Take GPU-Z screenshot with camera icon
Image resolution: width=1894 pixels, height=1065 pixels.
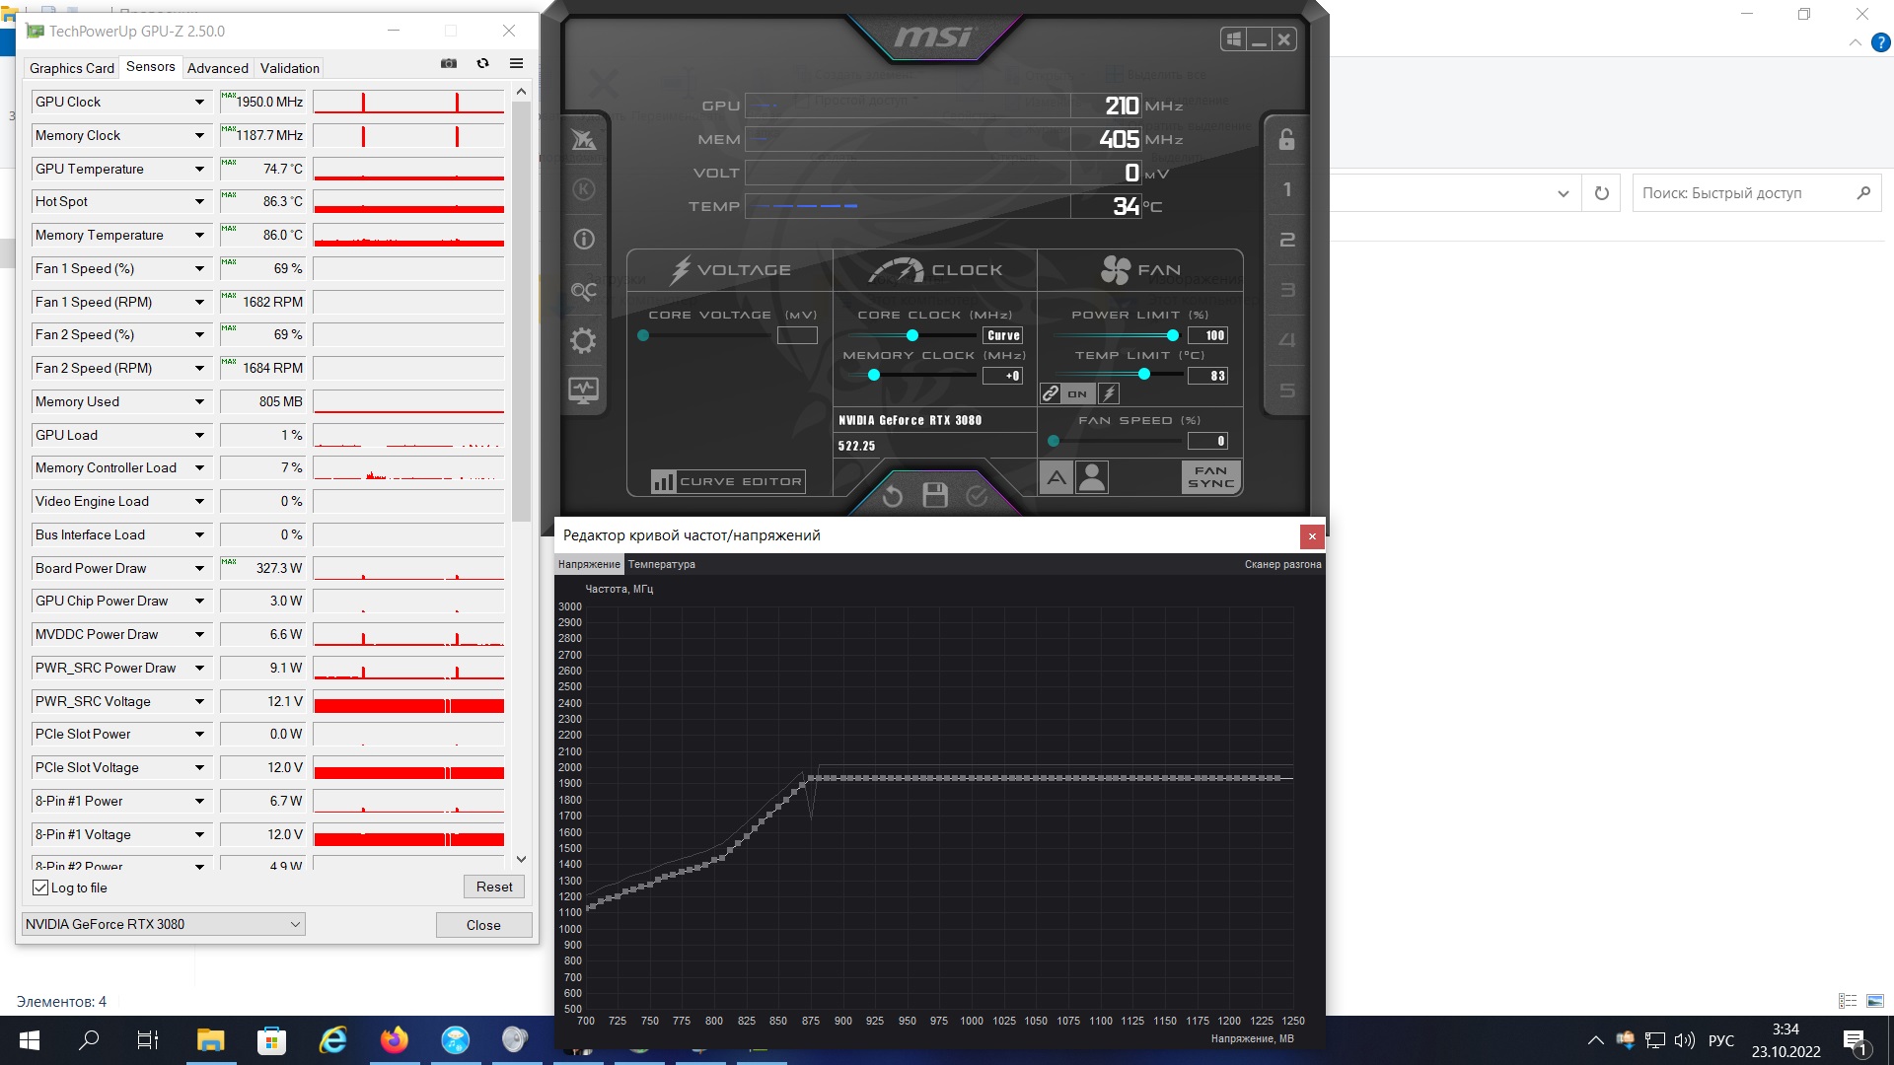(x=449, y=63)
